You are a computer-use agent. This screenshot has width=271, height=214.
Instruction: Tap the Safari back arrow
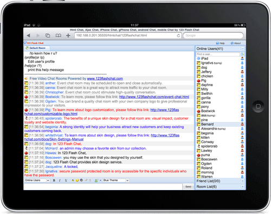click(28, 36)
